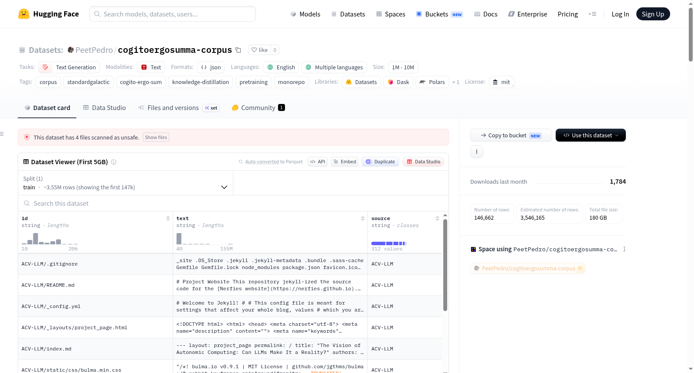Select the cogito-ergo-sum tag

click(x=141, y=82)
